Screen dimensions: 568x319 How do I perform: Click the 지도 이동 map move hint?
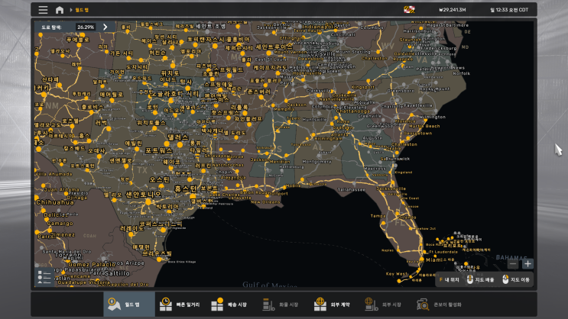(x=516, y=279)
